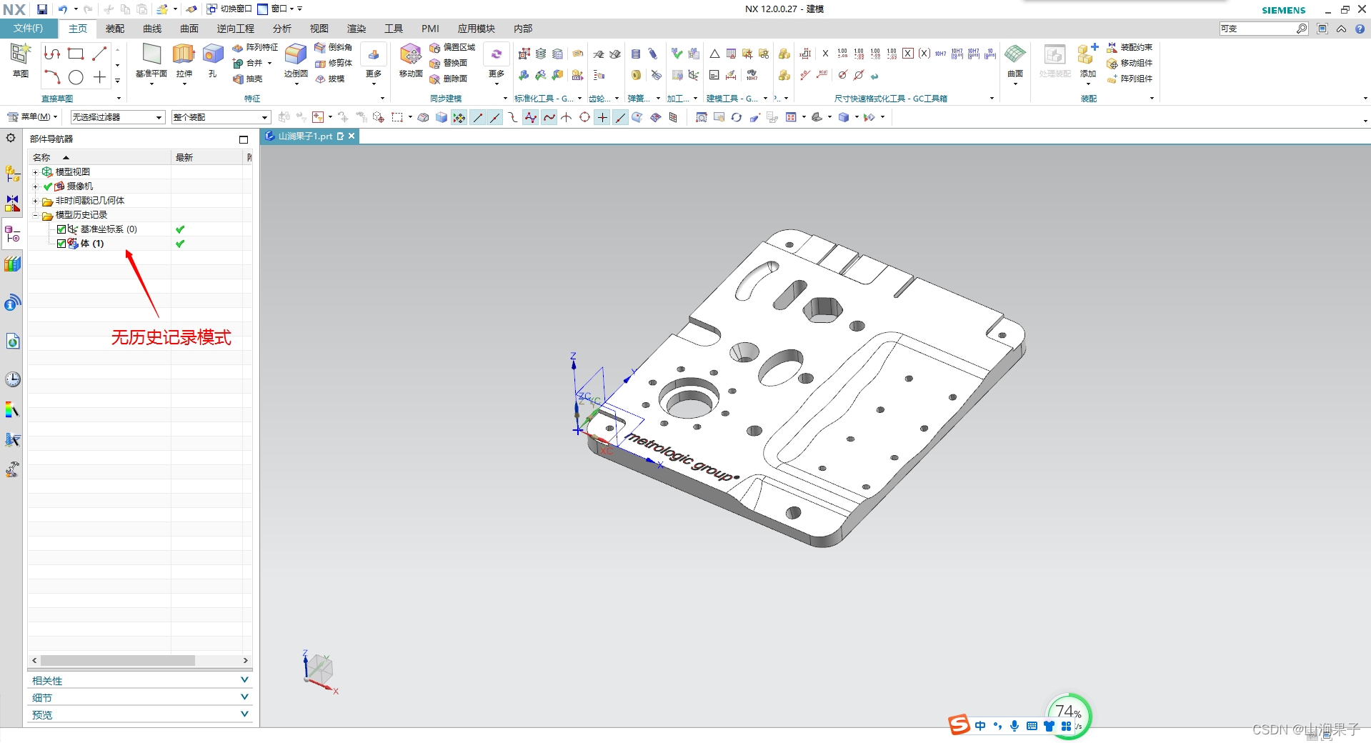
Task: Select the circle sketch tool
Action: (76, 77)
